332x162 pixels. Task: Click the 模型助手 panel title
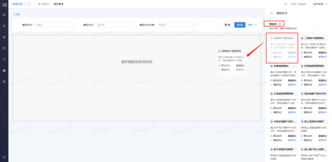tap(282, 13)
